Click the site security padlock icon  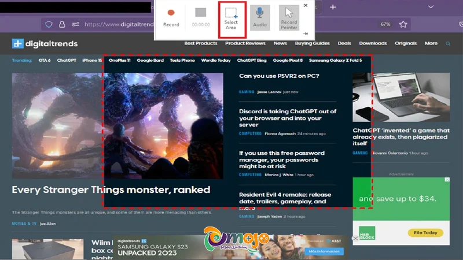62,24
